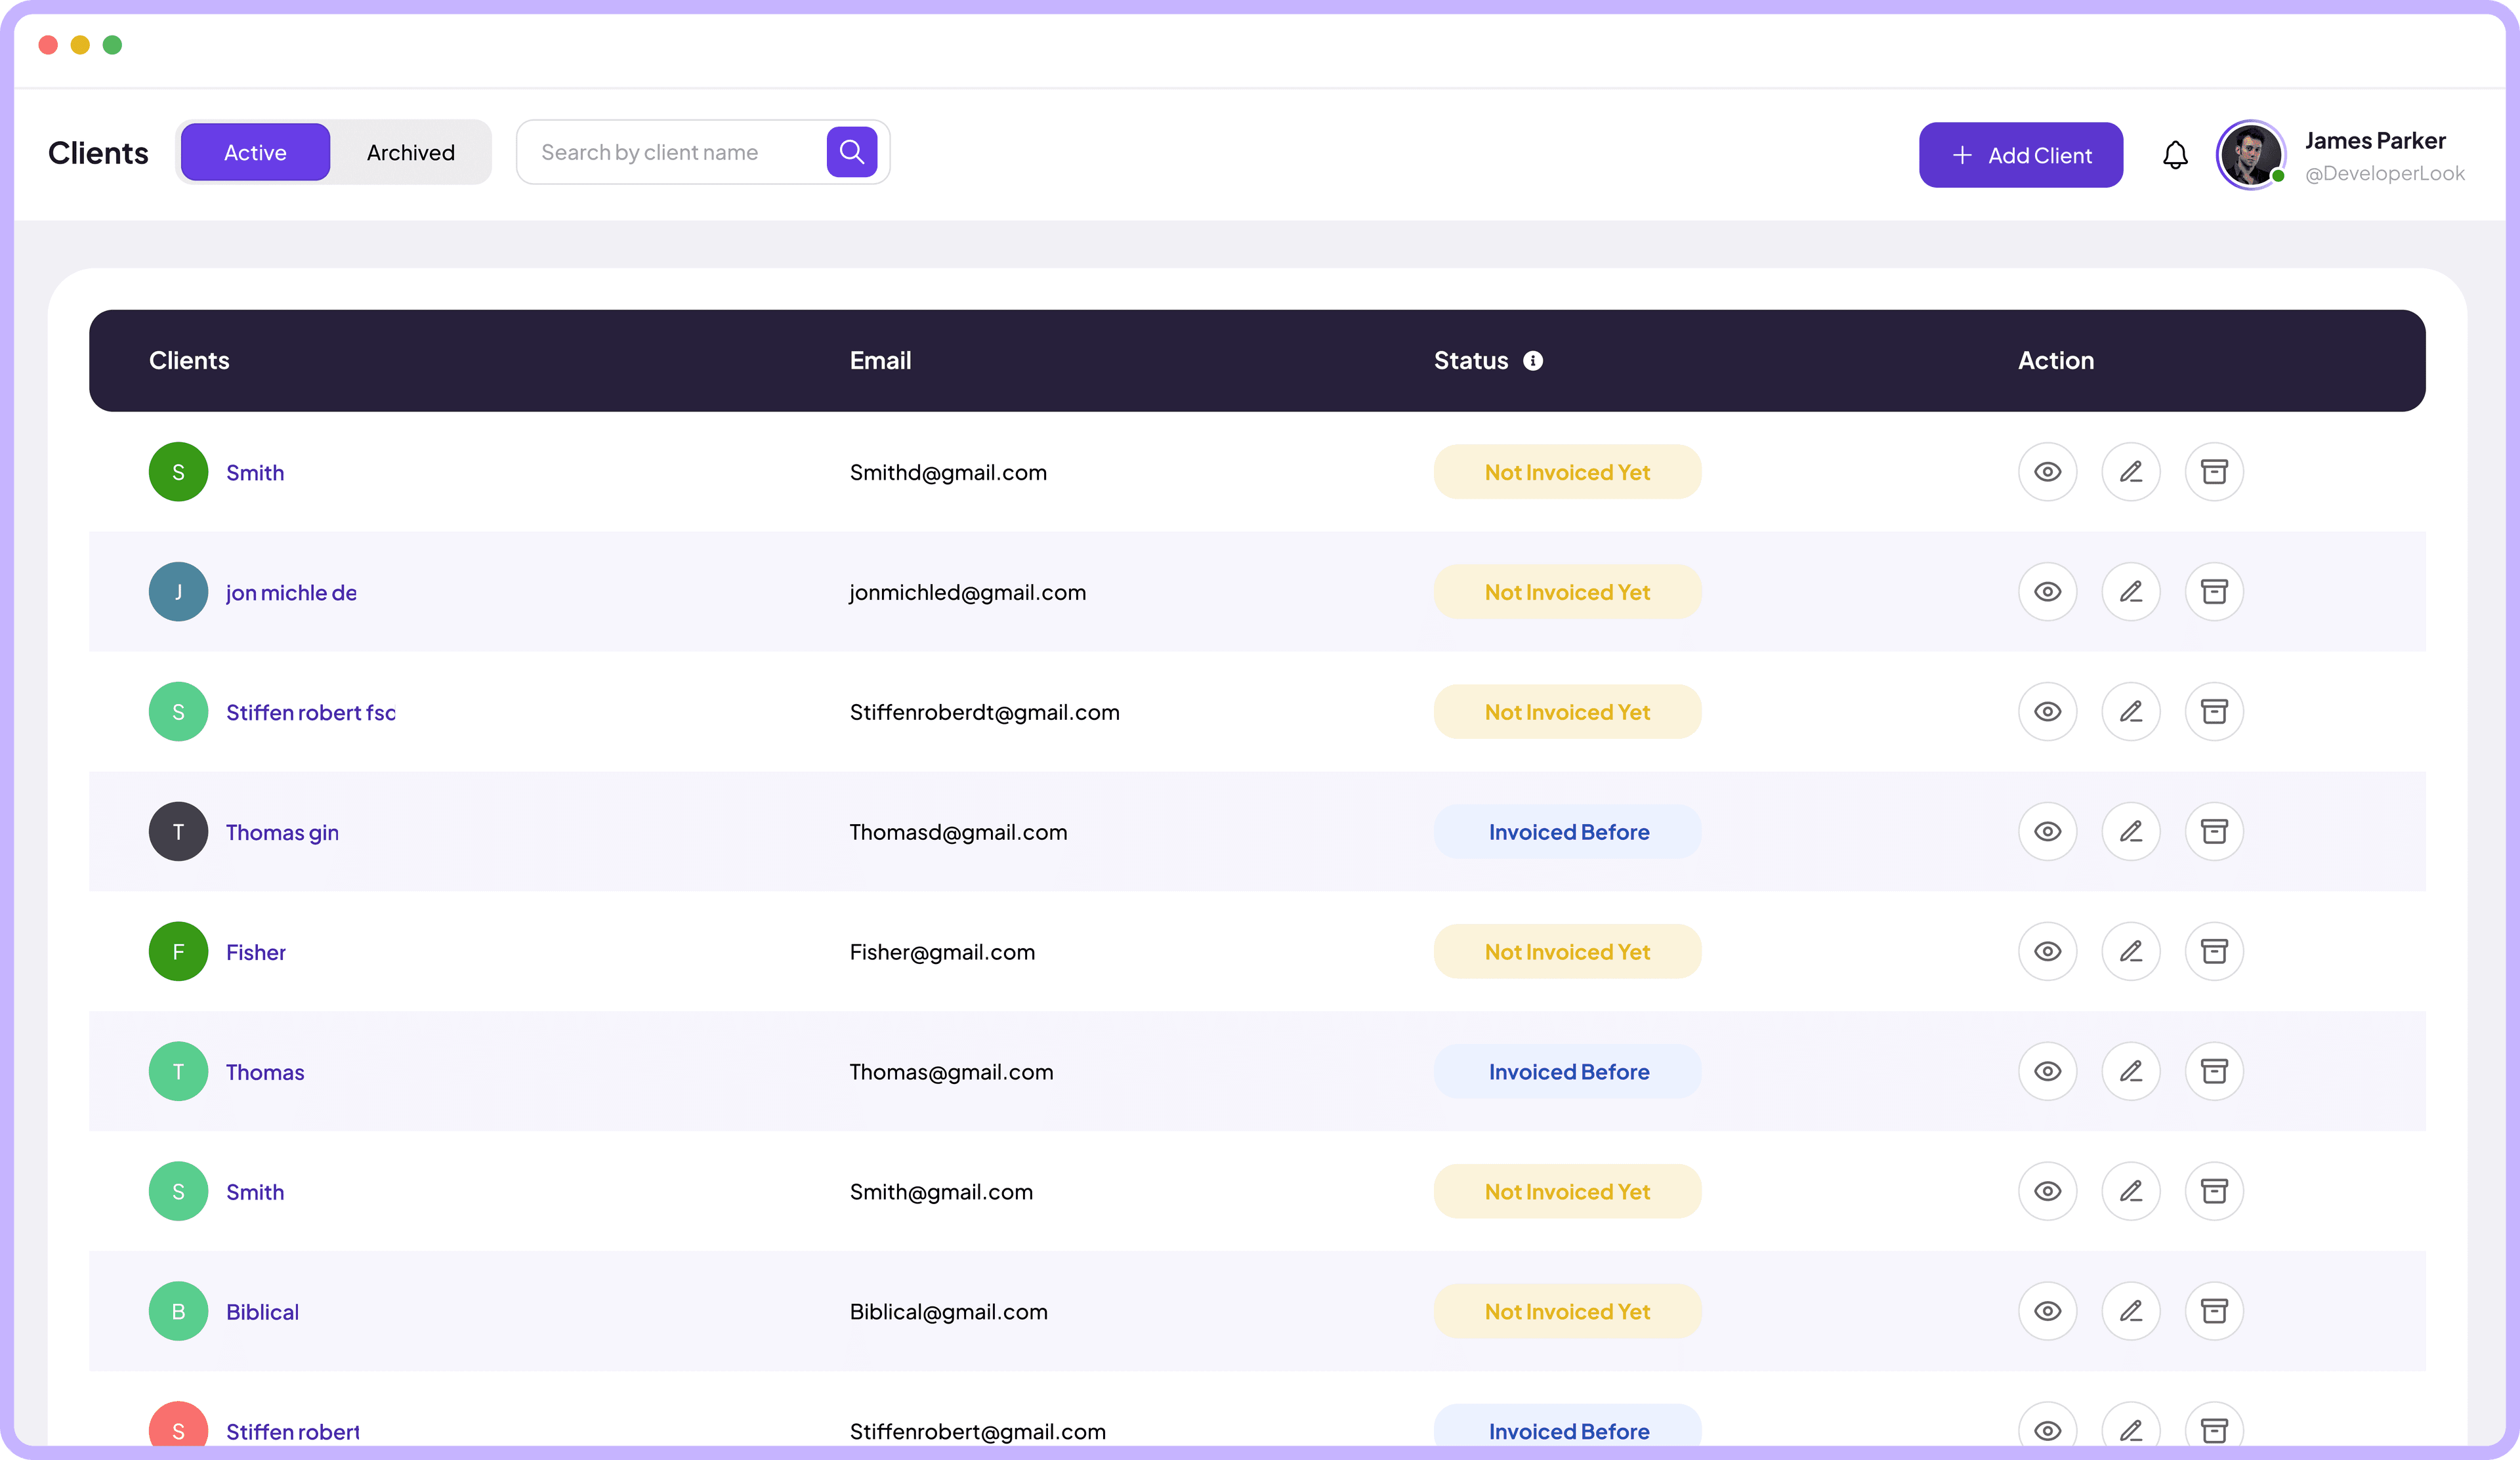
Task: Select the Invoiced Before status for Thomas gin
Action: tap(1567, 831)
